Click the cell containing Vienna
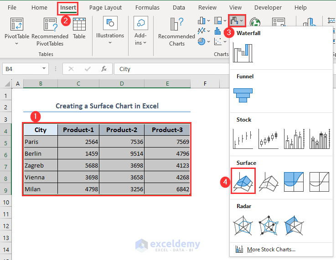The height and width of the screenshot is (260, 336). tap(41, 178)
